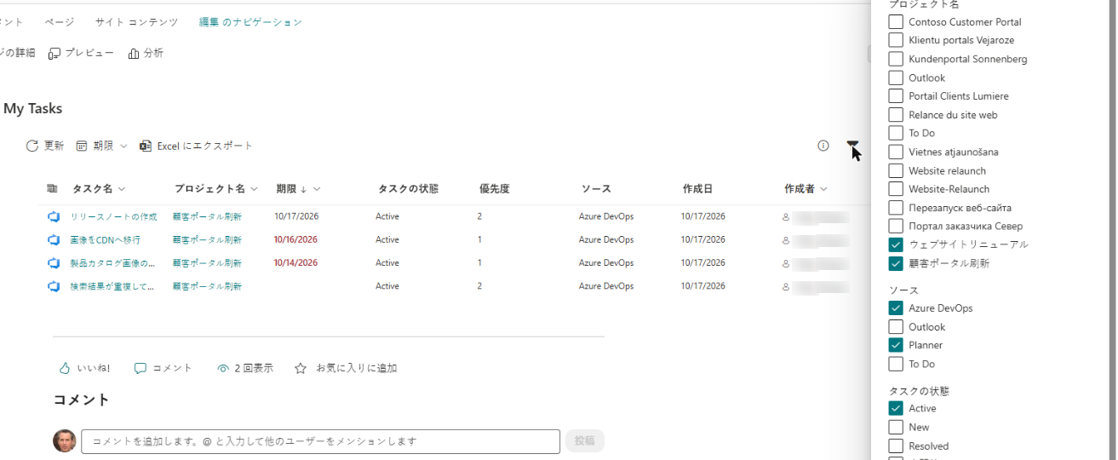Open the リリースノートの作成 task link
The image size is (1118, 460).
(113, 216)
